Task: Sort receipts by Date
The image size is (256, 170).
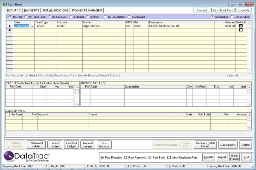Action: click(10, 17)
